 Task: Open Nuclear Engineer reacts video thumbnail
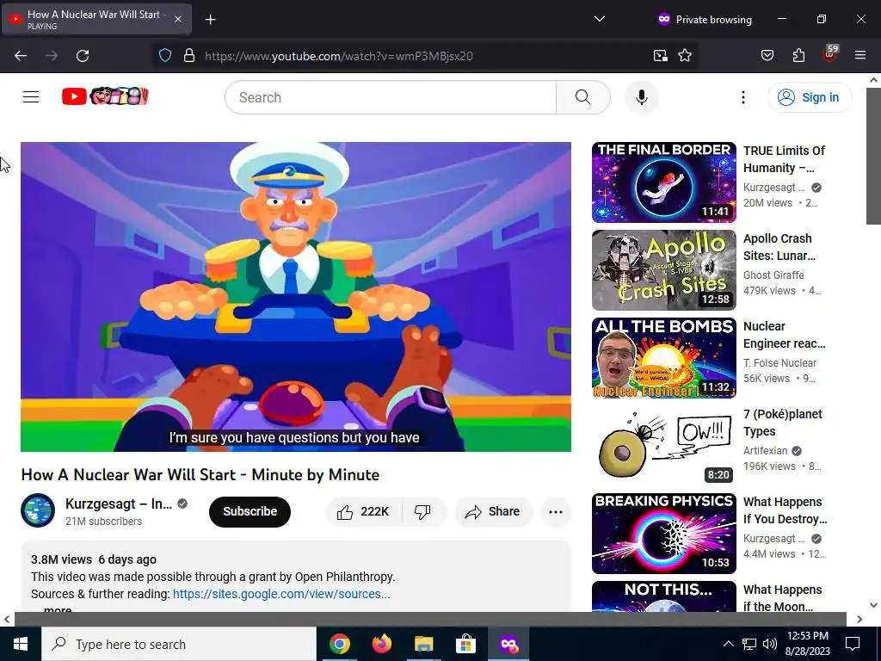click(x=663, y=357)
